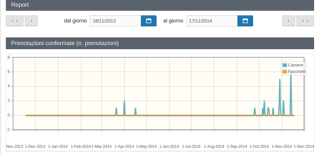Viewport: 317px width, 155px height.
Task: Toggle the Camere series via legend label
Action: coord(295,65)
